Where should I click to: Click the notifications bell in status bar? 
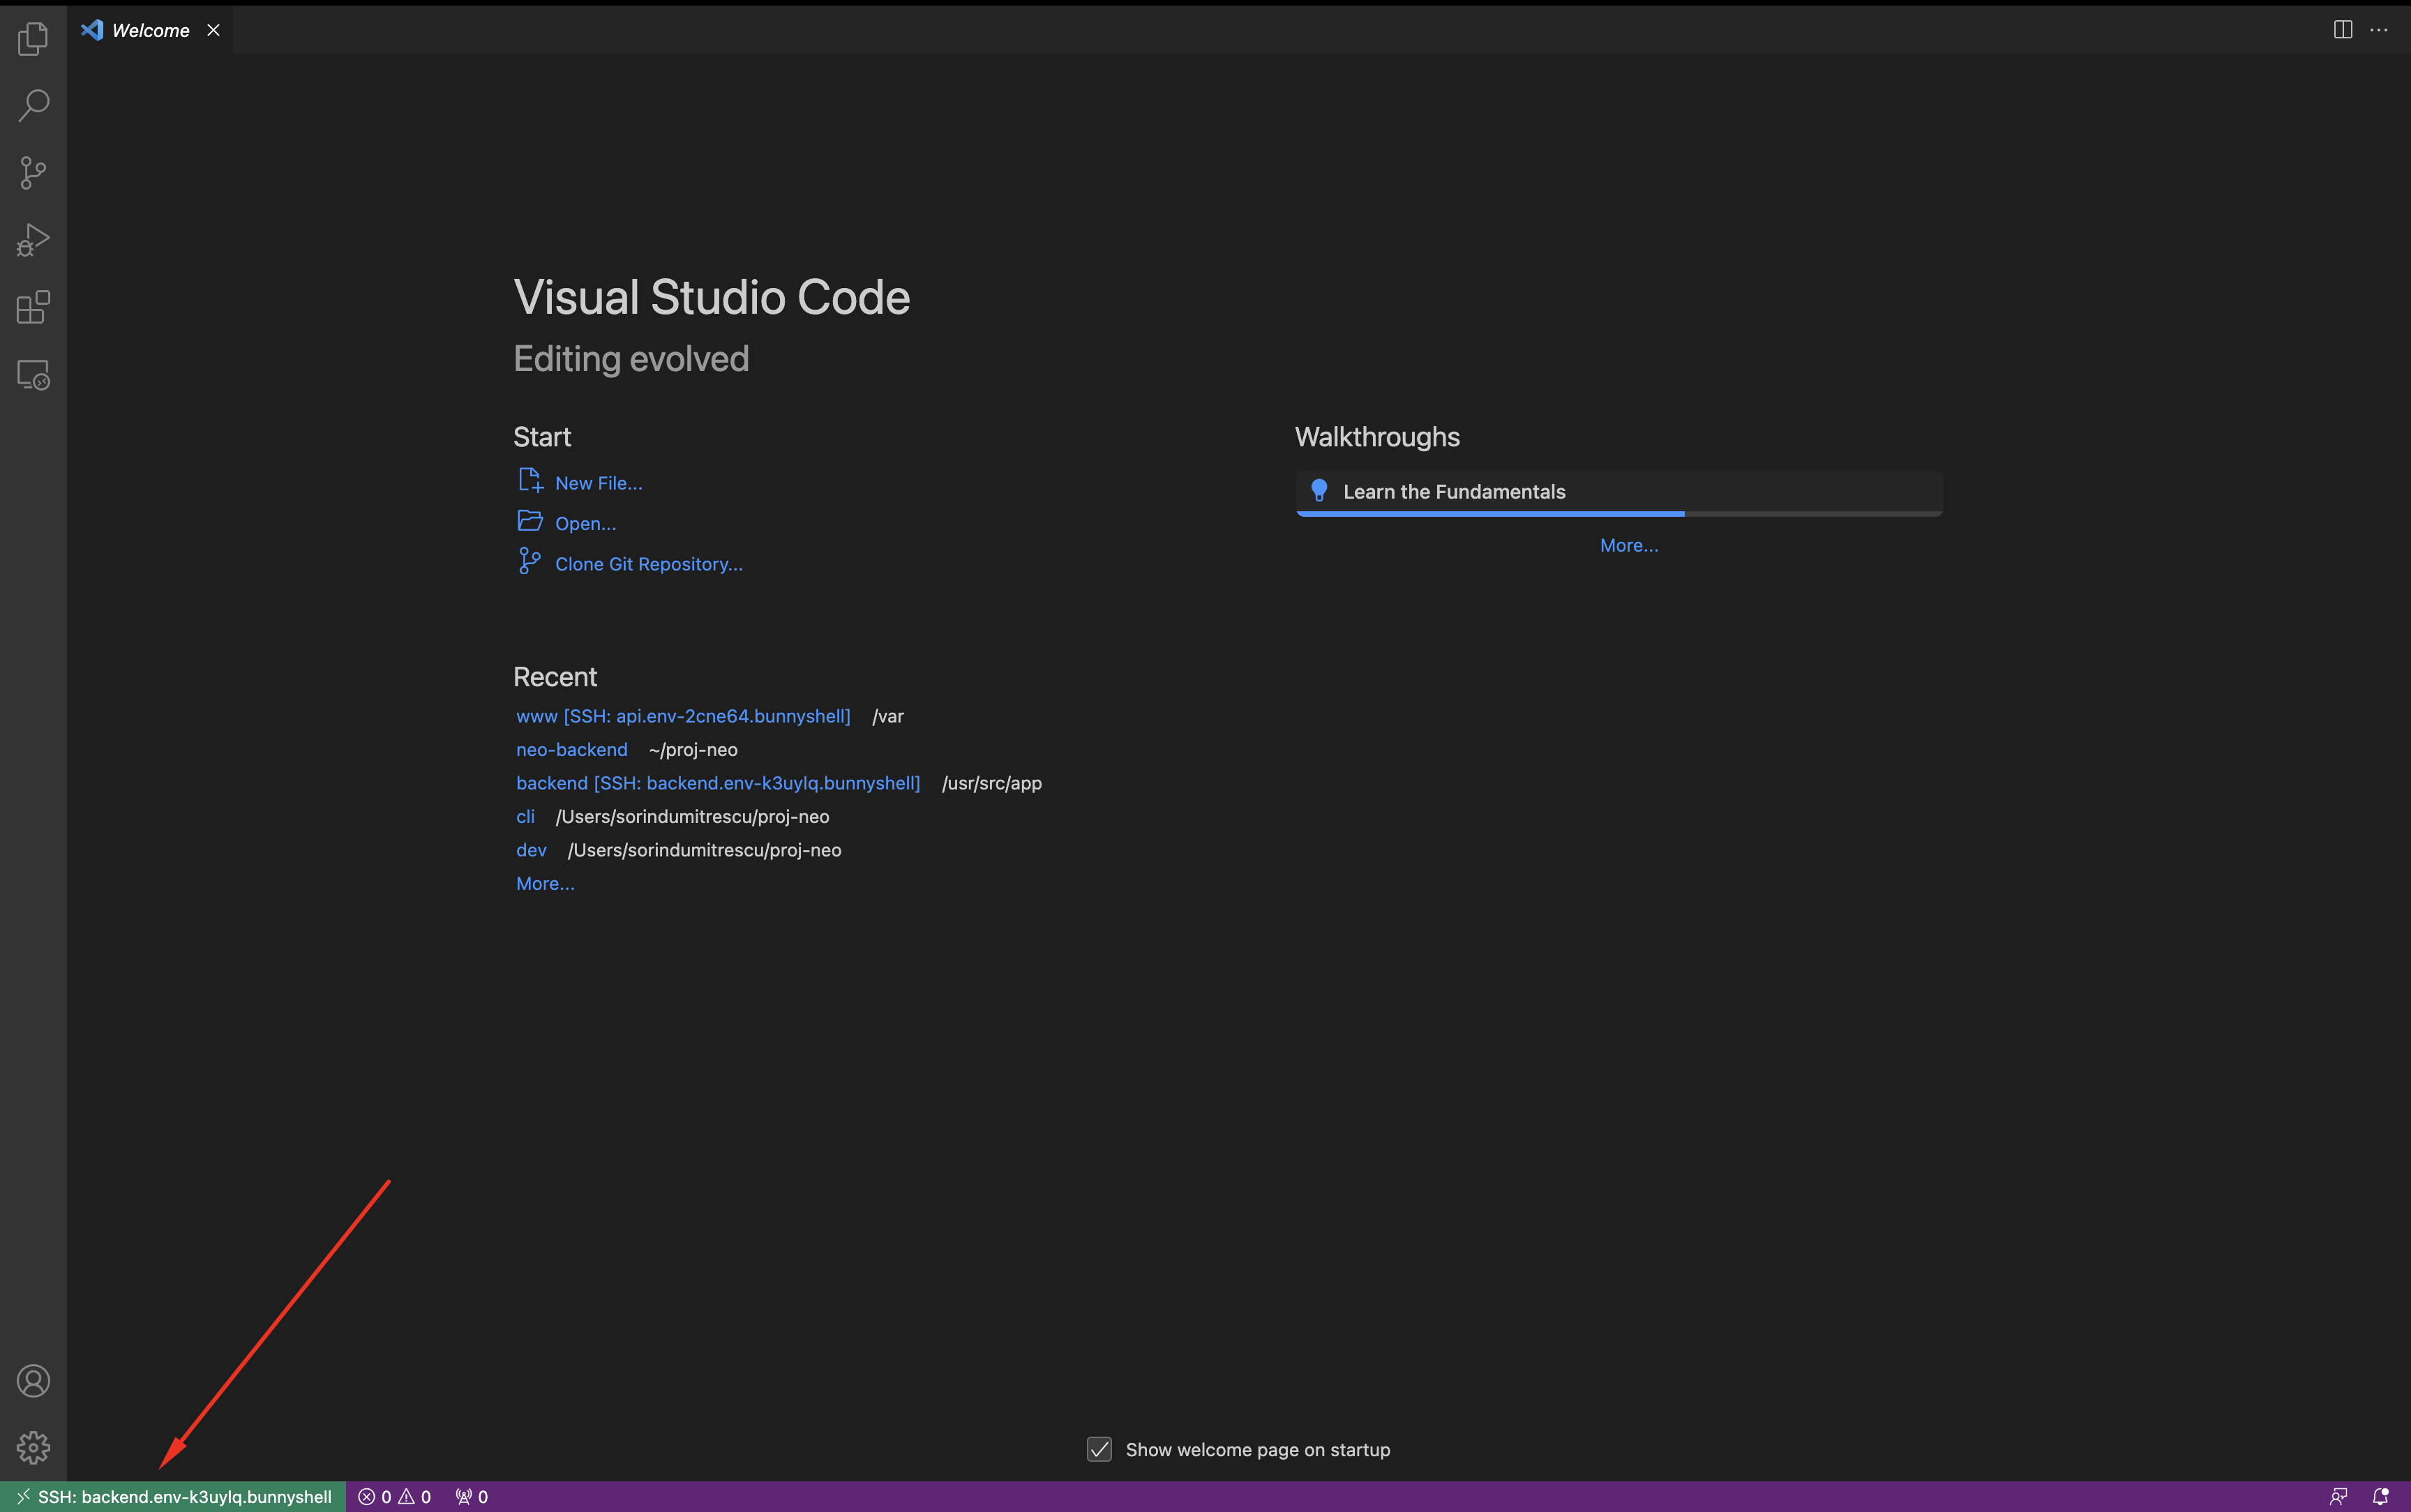click(x=2380, y=1497)
